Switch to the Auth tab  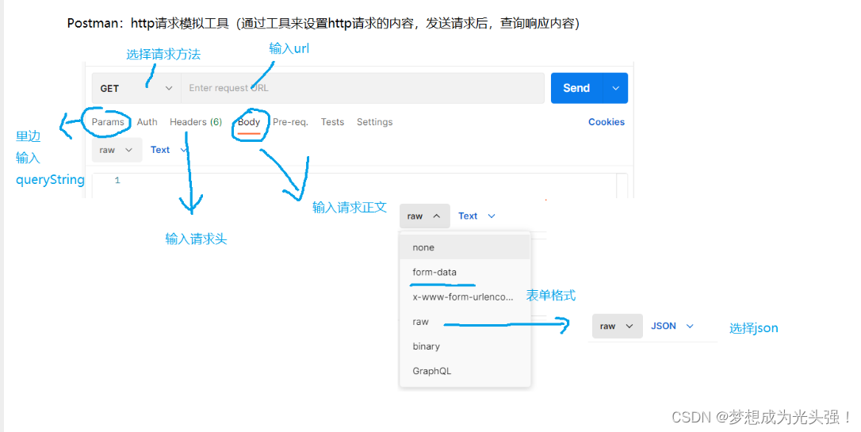147,122
